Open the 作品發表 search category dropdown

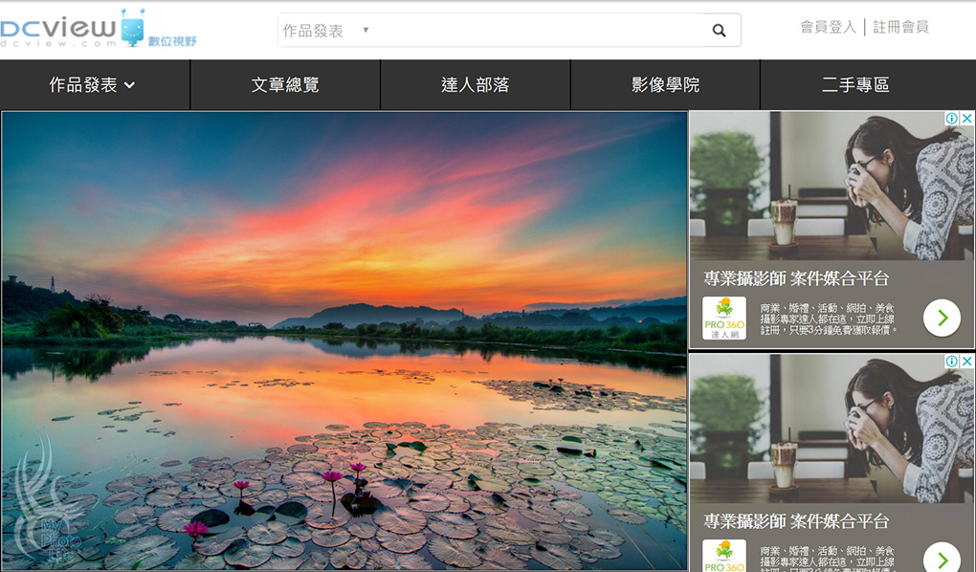[325, 31]
